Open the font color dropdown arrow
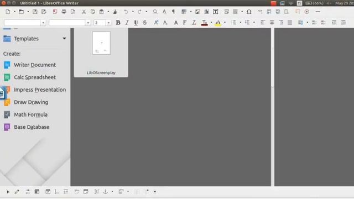The height and width of the screenshot is (199, 354). click(211, 23)
